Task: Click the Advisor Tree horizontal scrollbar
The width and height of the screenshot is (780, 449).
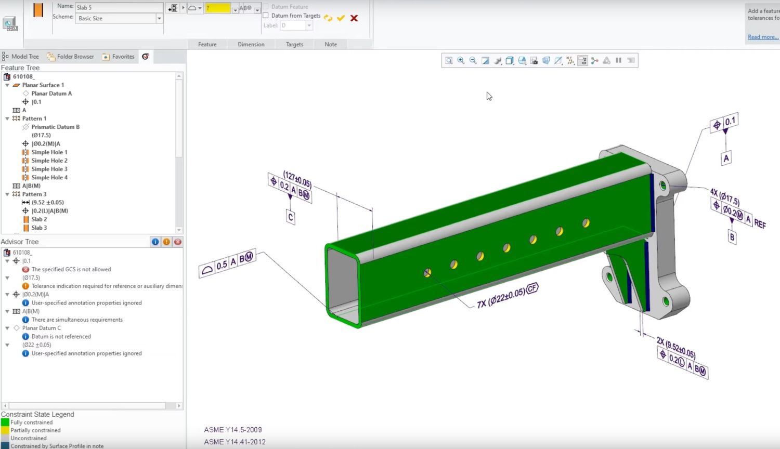Action: (x=87, y=406)
